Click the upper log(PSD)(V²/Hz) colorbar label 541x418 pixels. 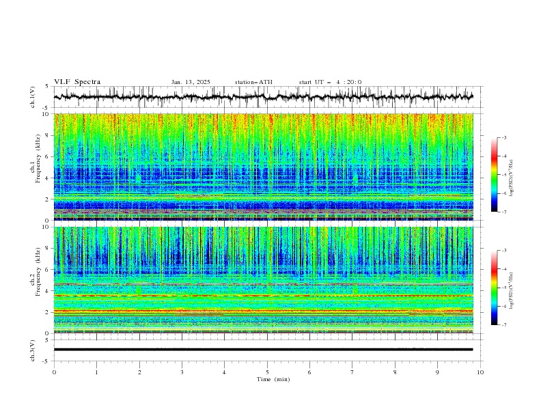click(512, 178)
